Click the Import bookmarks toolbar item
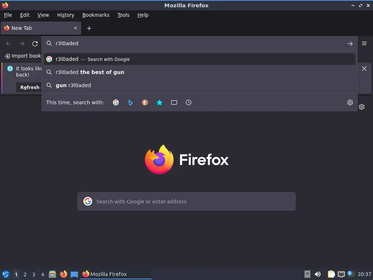Screen dimensions: 373x280 click(23, 56)
